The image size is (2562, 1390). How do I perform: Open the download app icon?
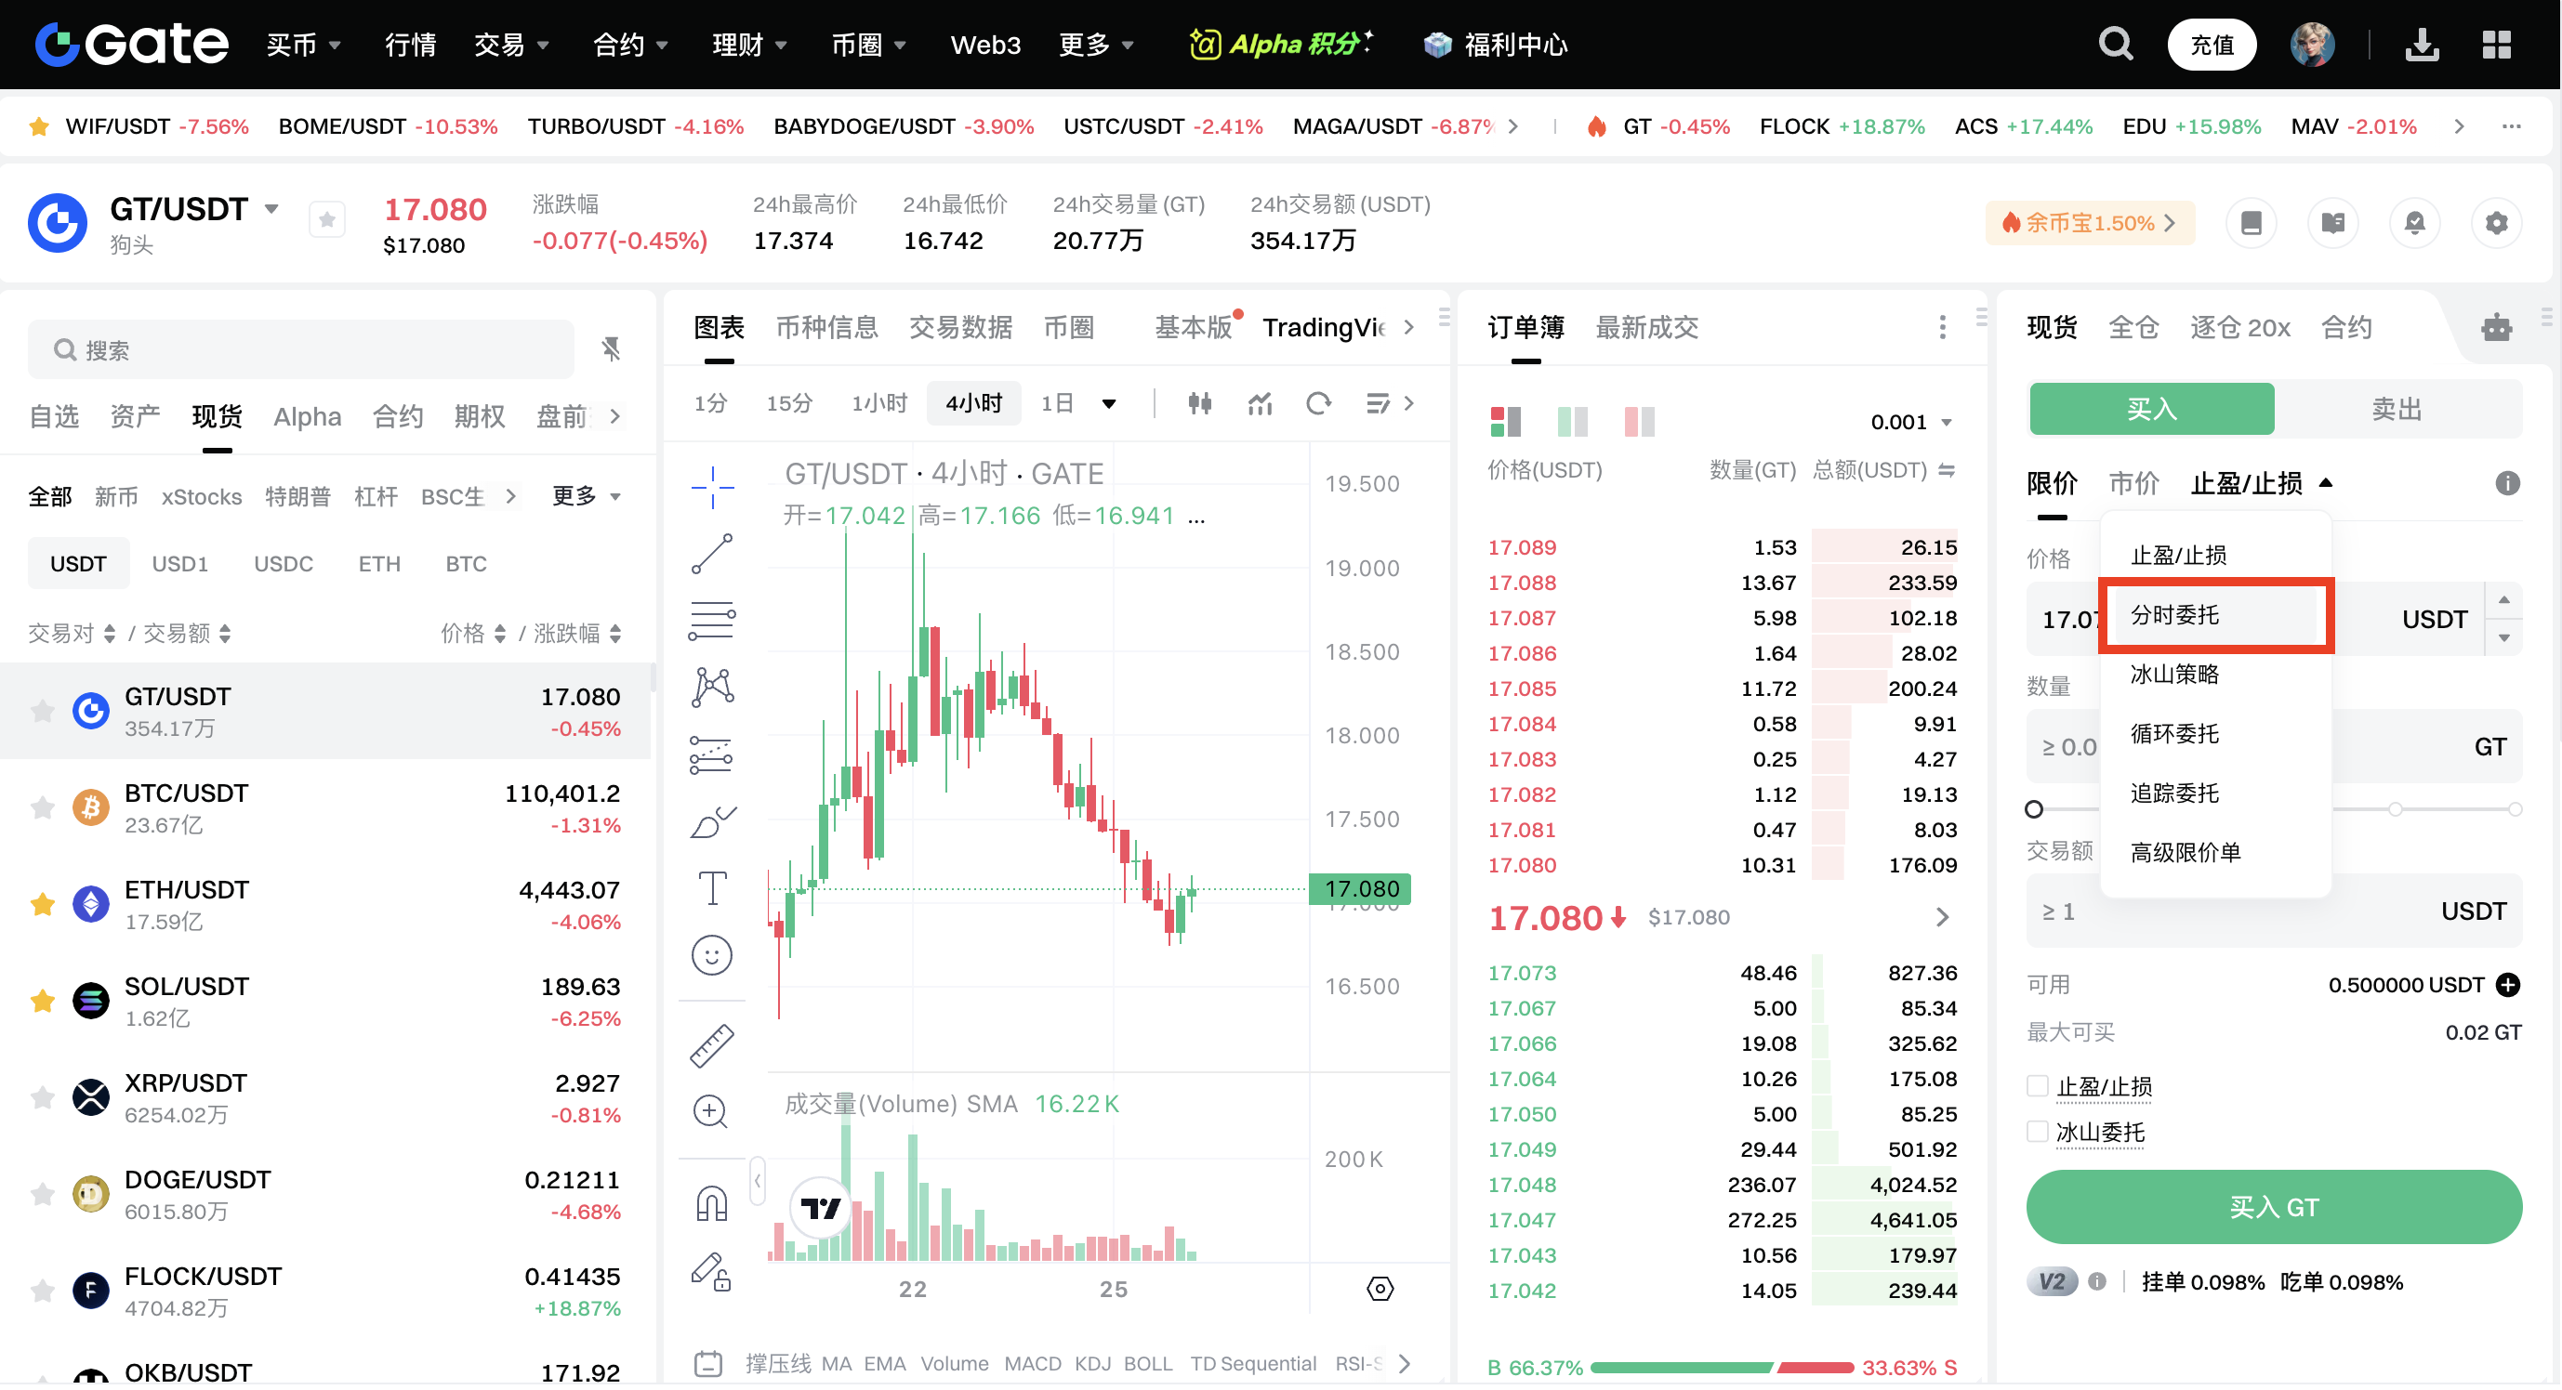[2422, 45]
